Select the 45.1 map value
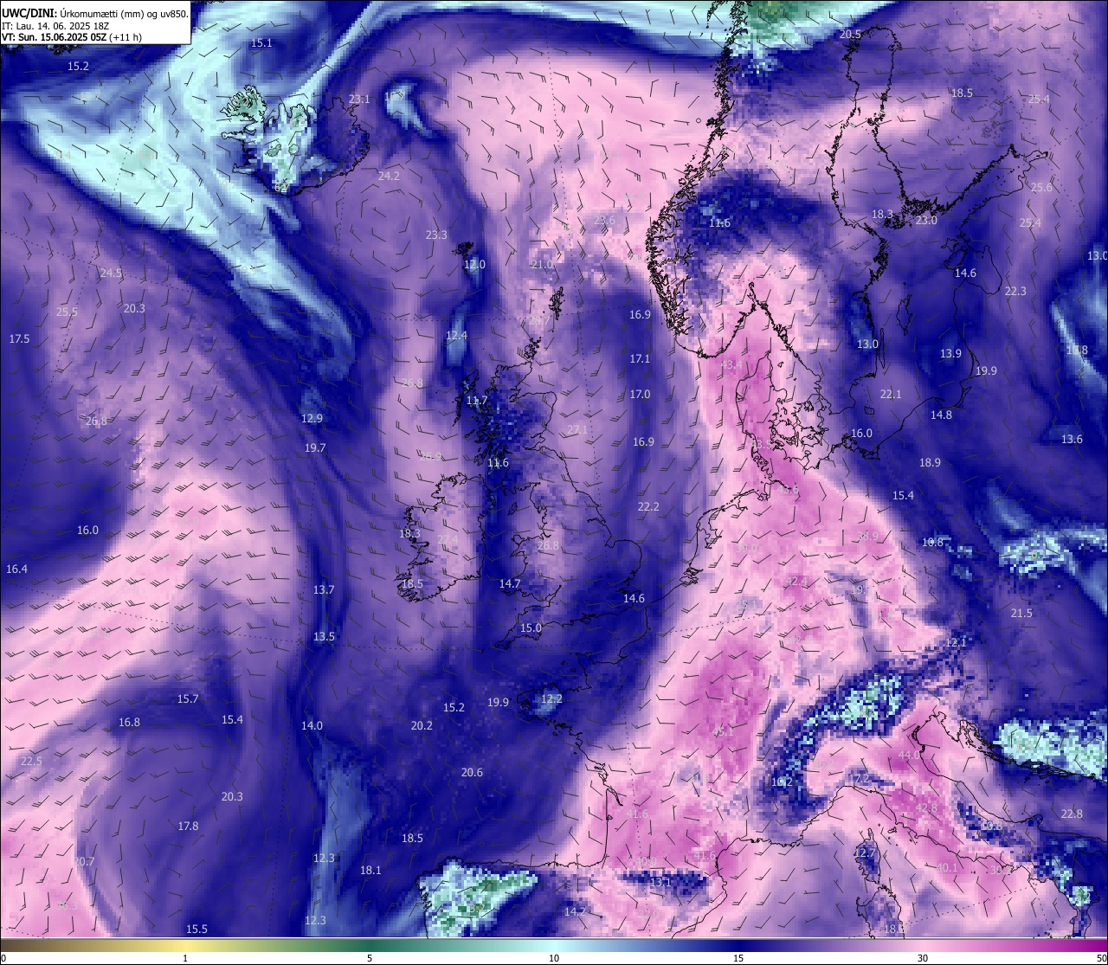 pos(723,731)
